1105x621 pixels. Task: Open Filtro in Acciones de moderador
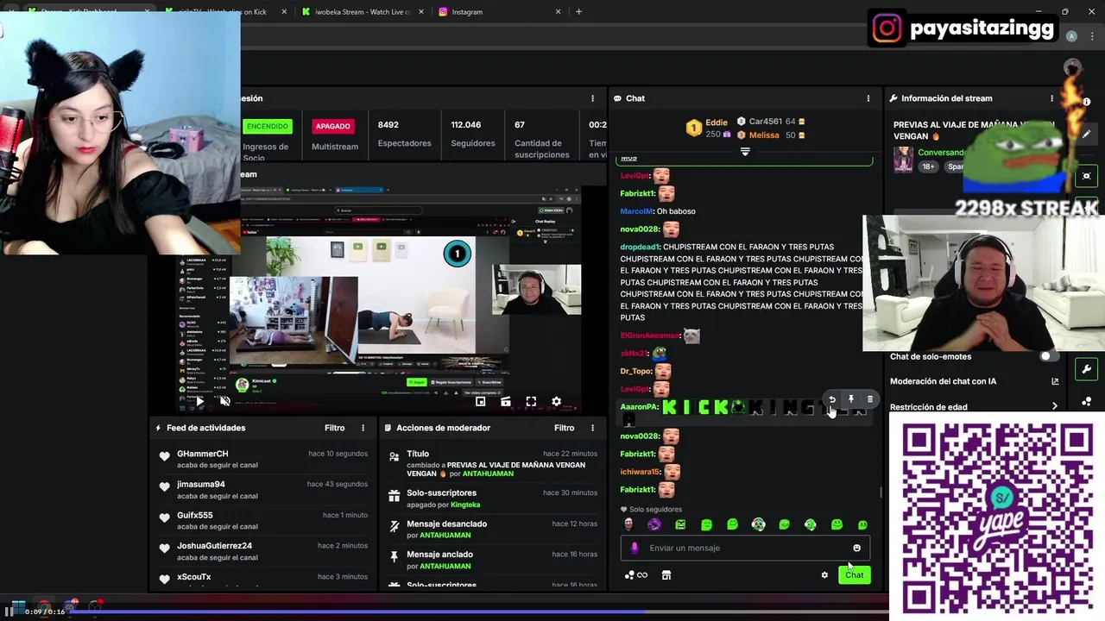564,428
